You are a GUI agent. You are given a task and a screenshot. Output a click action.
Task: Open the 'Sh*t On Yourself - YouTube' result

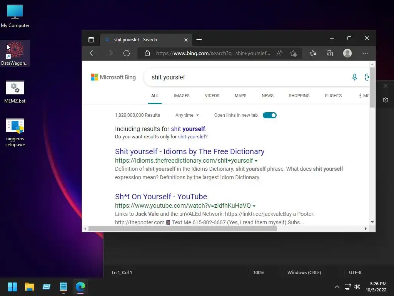(161, 197)
